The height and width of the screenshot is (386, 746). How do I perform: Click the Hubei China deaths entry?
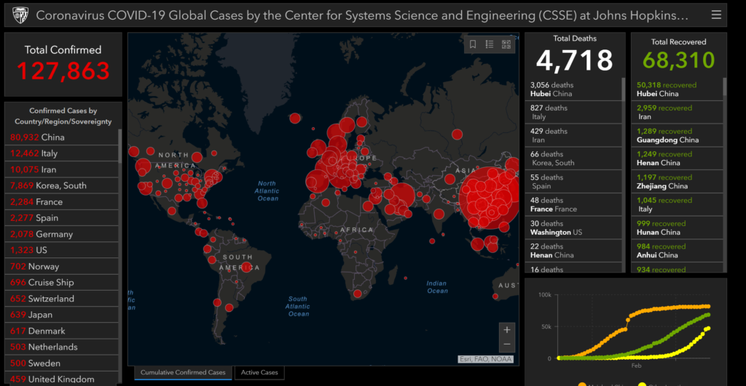573,89
